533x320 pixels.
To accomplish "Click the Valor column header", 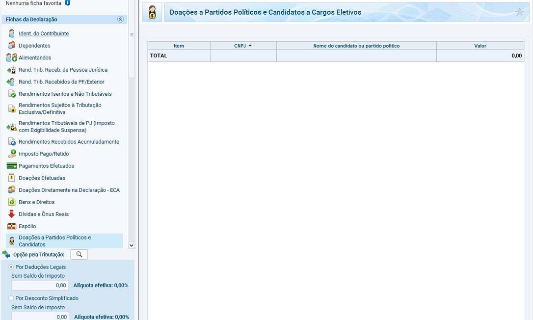I will (x=480, y=46).
